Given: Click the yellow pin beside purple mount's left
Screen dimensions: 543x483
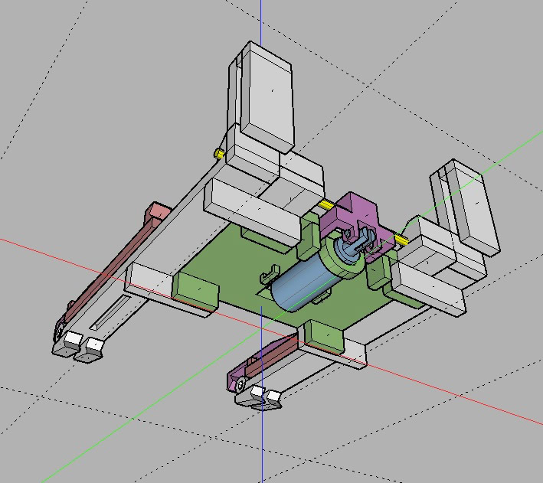Looking at the screenshot, I should point(326,205).
